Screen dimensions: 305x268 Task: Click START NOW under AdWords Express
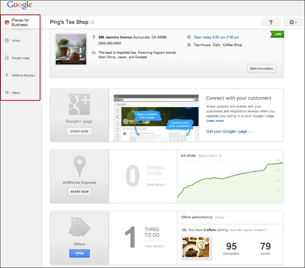pyautogui.click(x=79, y=192)
